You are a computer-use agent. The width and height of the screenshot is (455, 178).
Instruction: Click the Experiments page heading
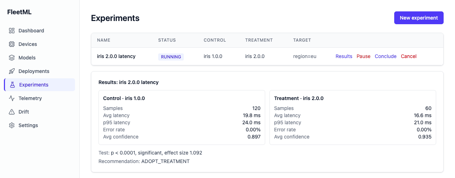click(115, 18)
